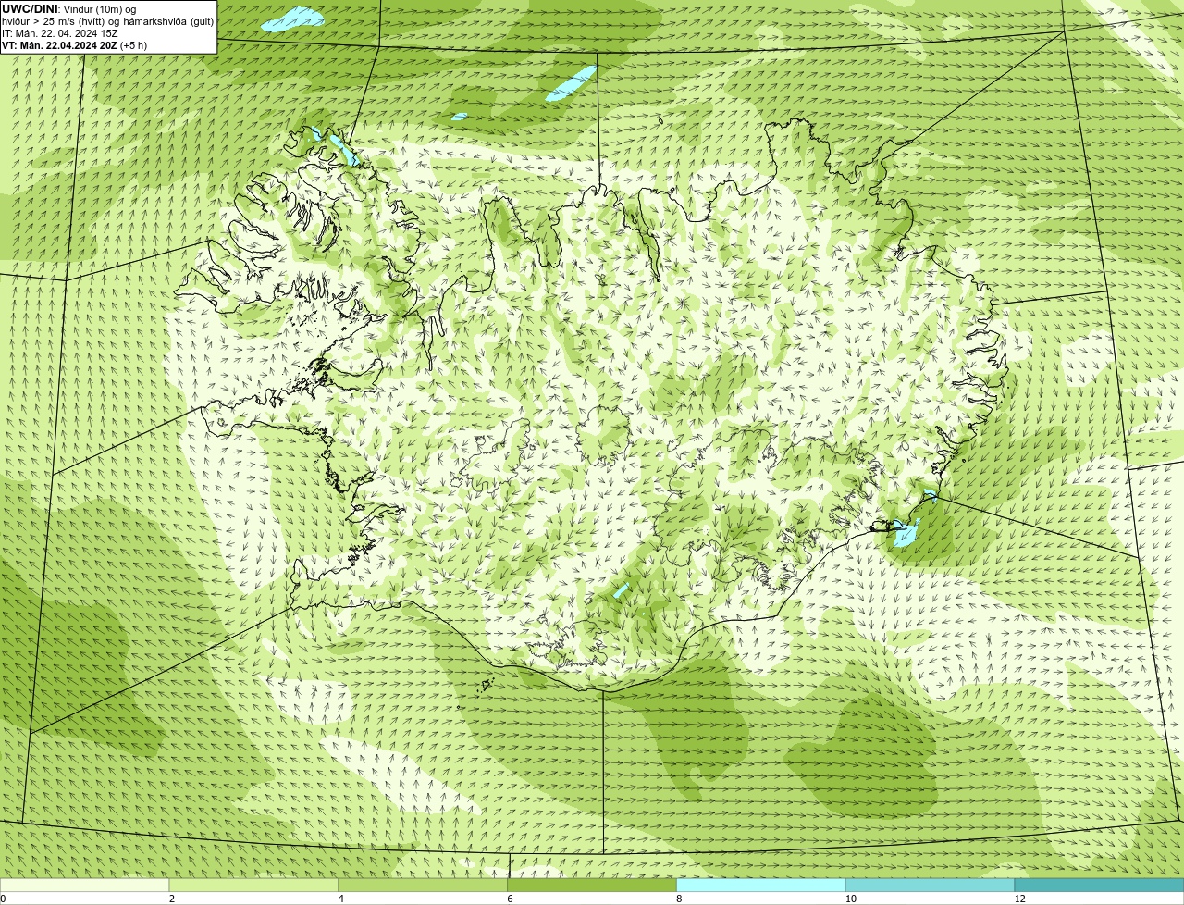Click the '2' label under the color scale
Image resolution: width=1184 pixels, height=905 pixels.
tap(172, 899)
